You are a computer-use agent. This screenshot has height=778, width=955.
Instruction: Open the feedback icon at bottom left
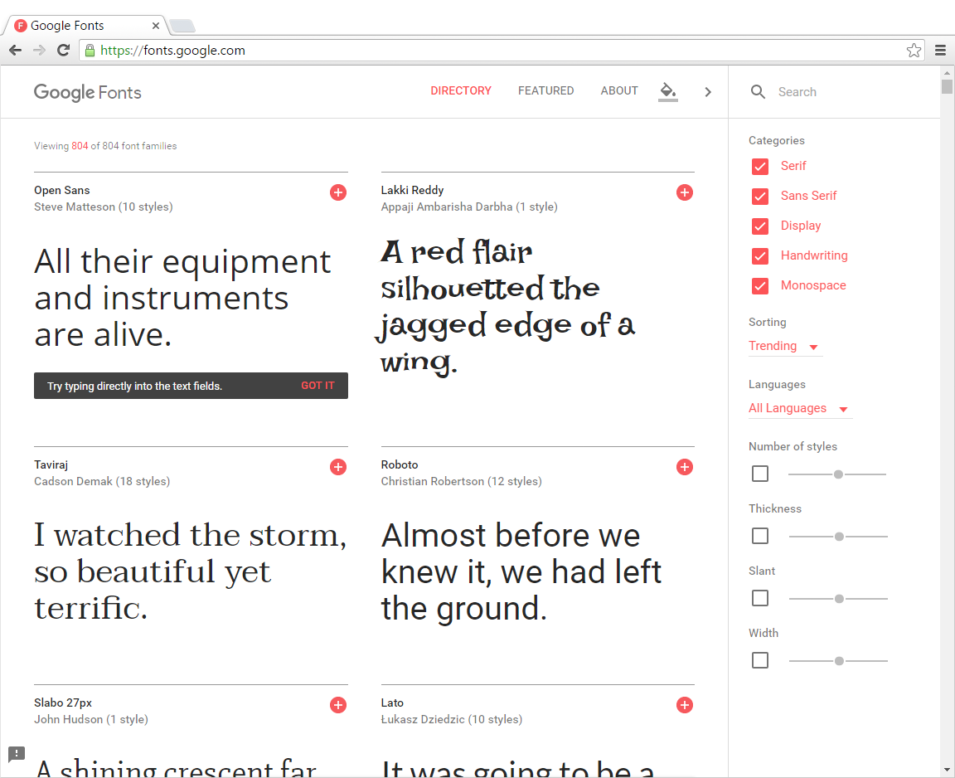(x=17, y=754)
